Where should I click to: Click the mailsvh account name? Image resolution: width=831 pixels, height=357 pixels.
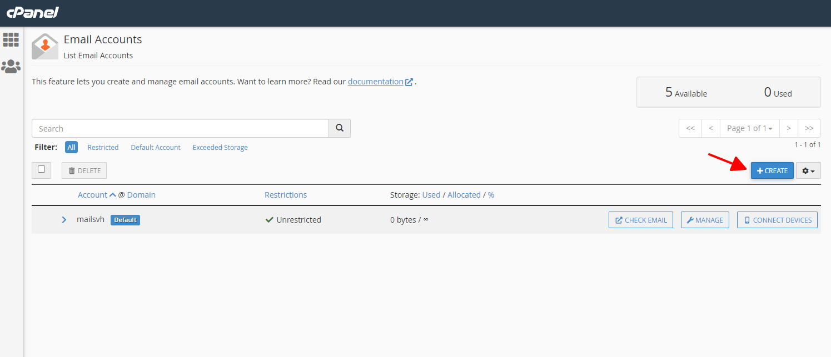pyautogui.click(x=91, y=219)
